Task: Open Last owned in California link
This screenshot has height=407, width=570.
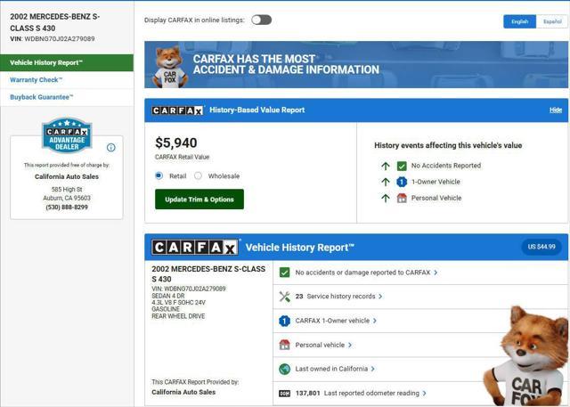Action: tap(331, 369)
